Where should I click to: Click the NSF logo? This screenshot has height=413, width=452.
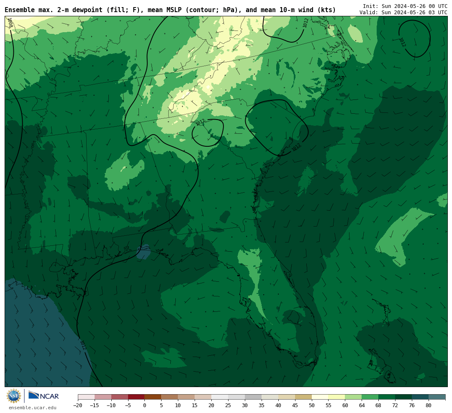point(14,396)
